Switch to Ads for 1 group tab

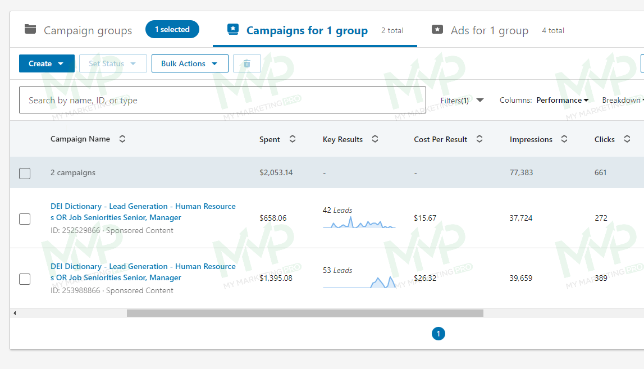[x=490, y=30]
